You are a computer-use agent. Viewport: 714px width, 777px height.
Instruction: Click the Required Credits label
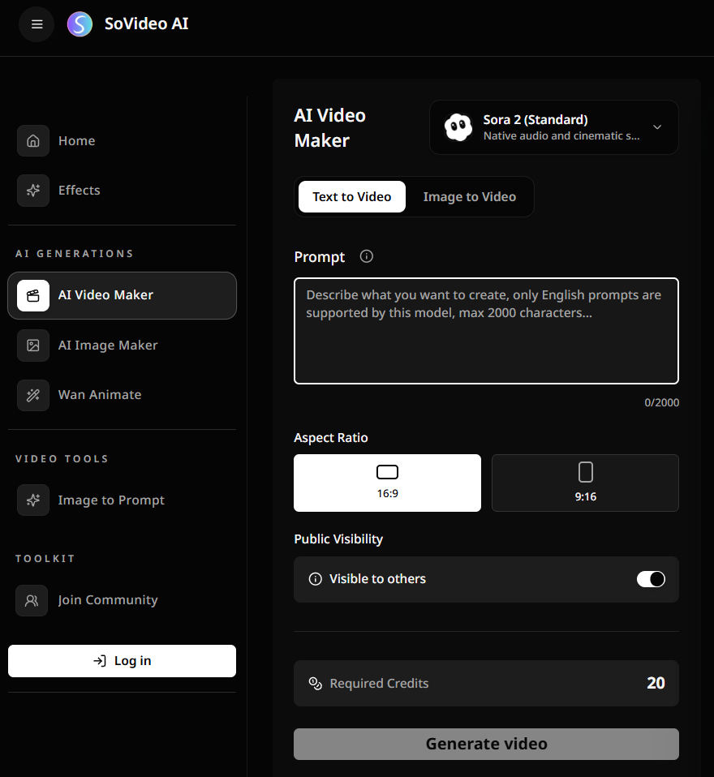coord(379,684)
